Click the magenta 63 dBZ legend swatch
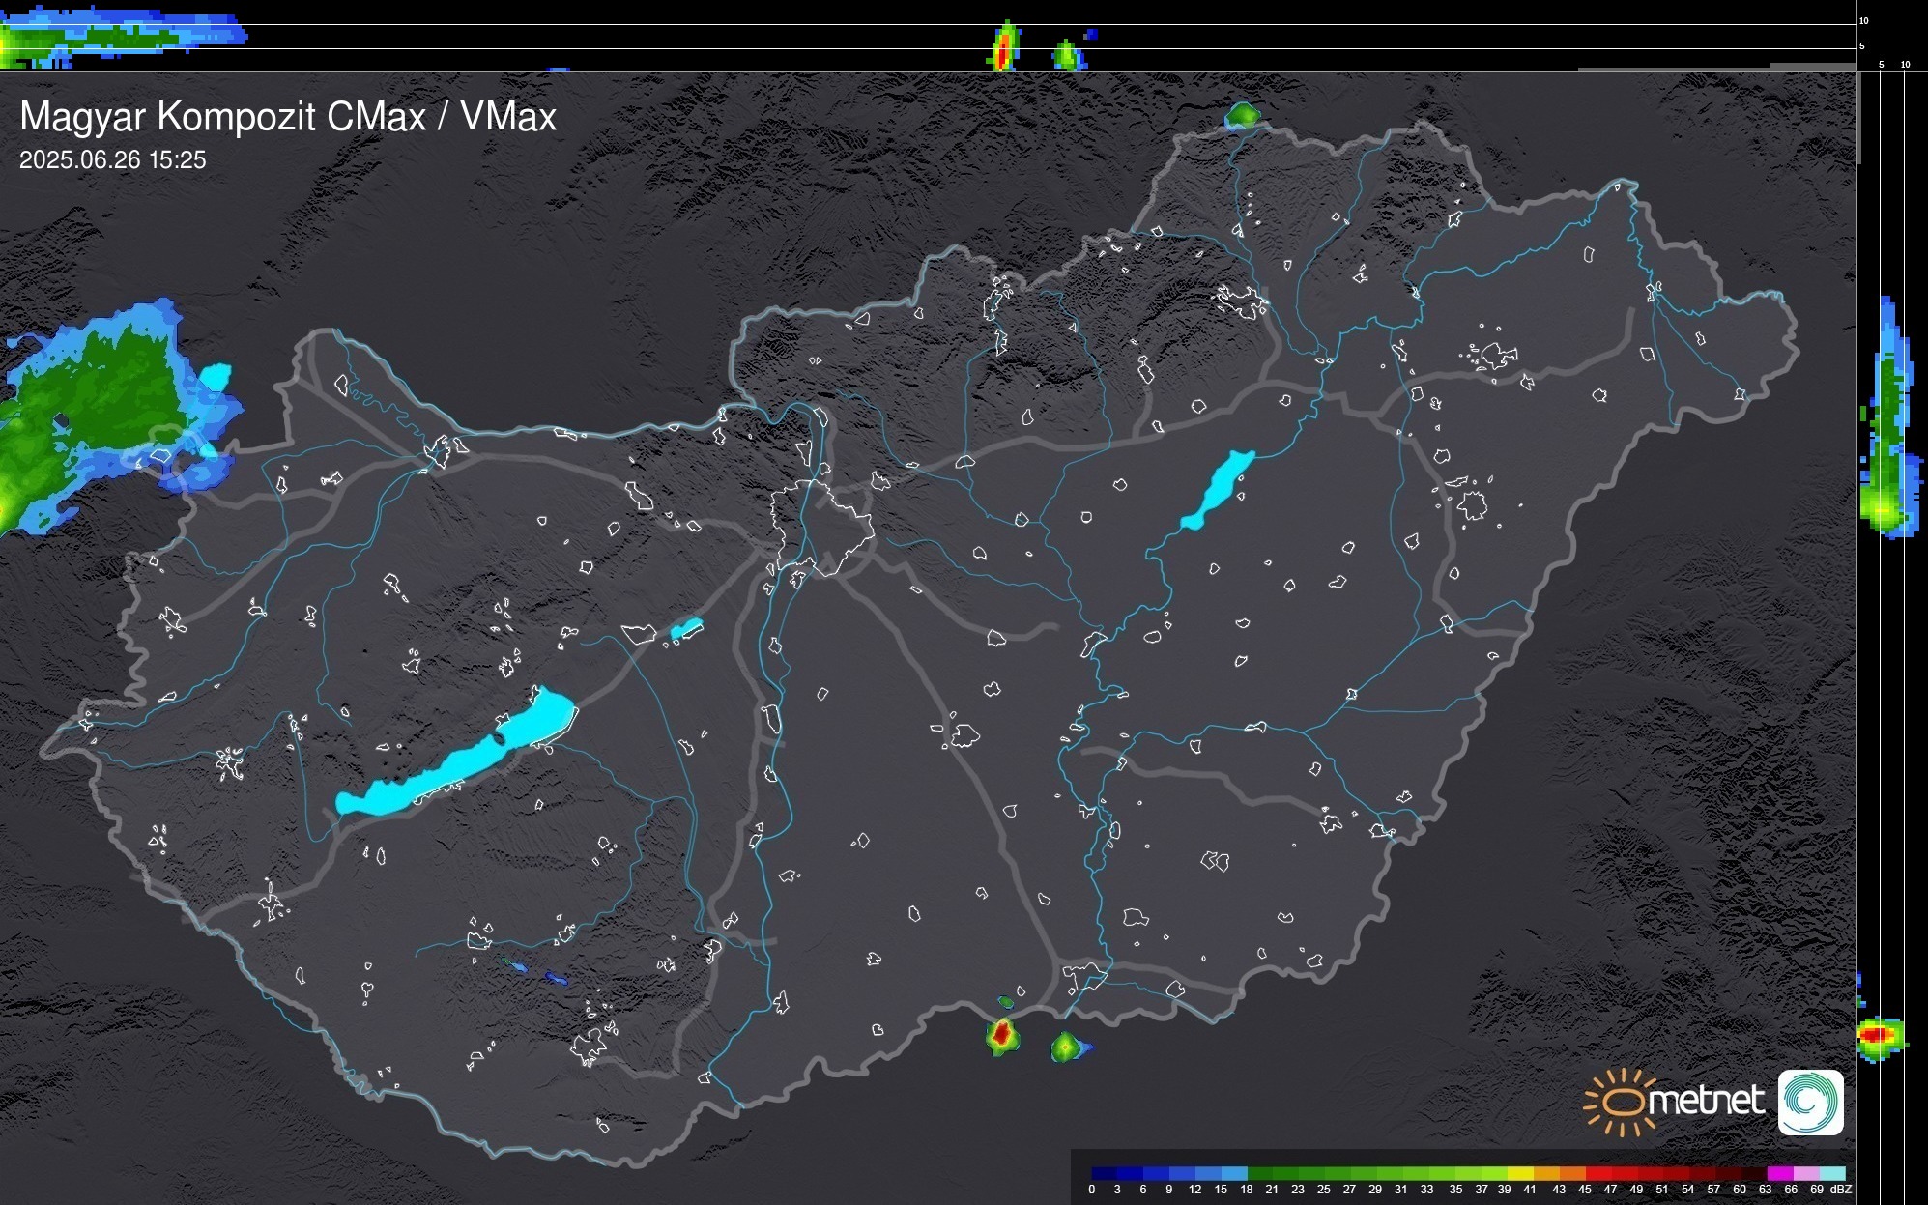This screenshot has width=1928, height=1205. point(1779,1173)
